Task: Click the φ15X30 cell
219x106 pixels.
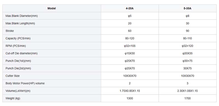Action: (129, 53)
